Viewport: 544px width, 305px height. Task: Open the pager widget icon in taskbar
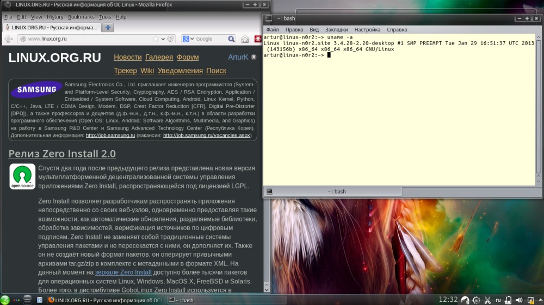(40, 300)
